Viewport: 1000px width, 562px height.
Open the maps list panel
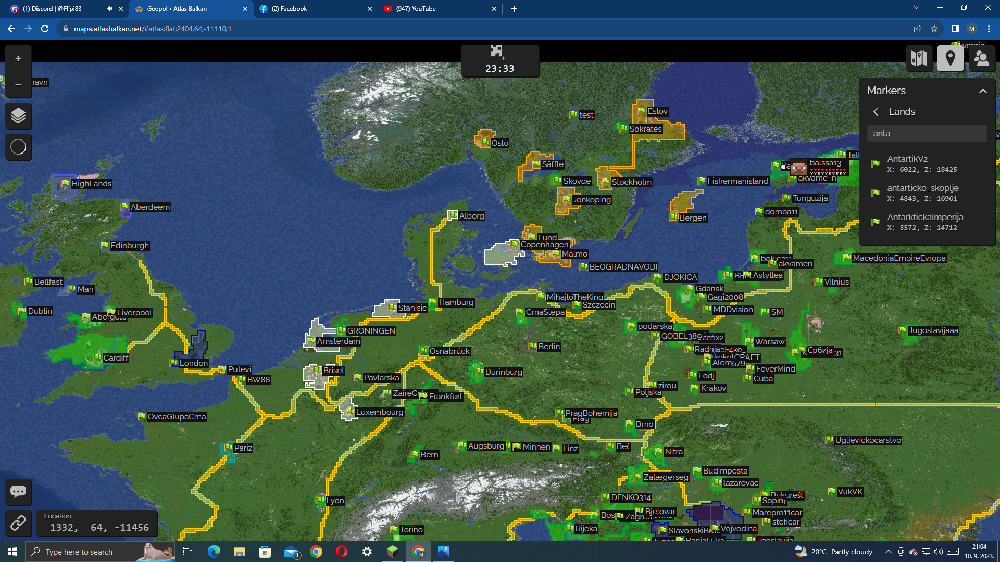919,58
